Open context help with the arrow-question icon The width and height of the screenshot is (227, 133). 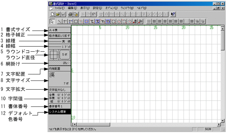coord(173,14)
